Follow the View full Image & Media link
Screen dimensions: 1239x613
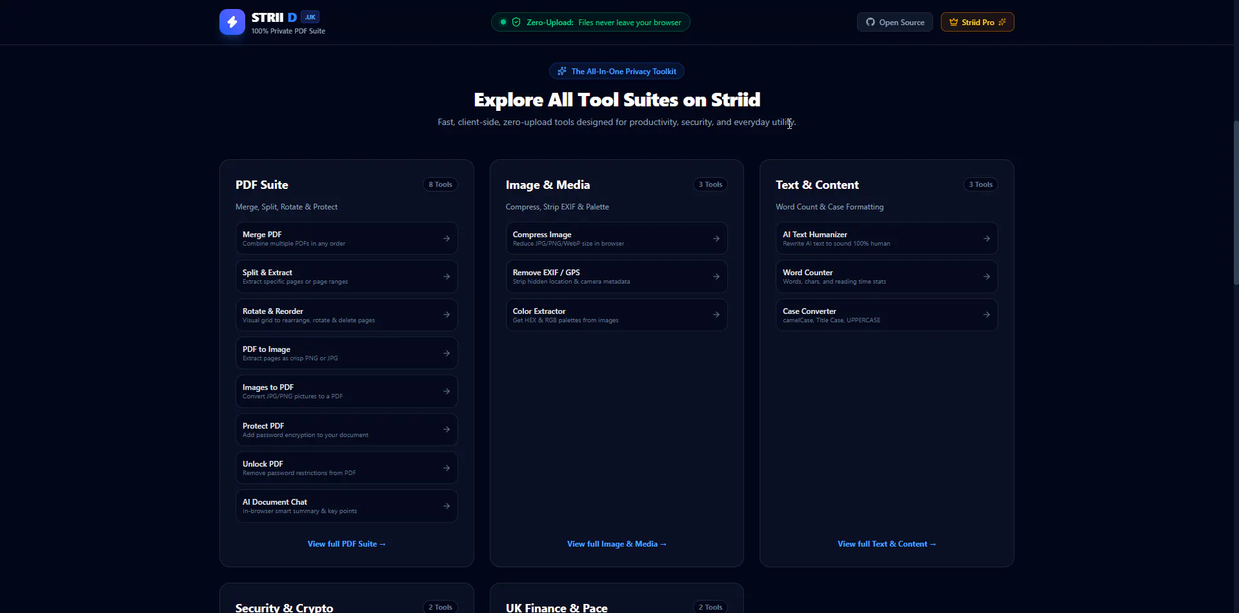(x=616, y=544)
